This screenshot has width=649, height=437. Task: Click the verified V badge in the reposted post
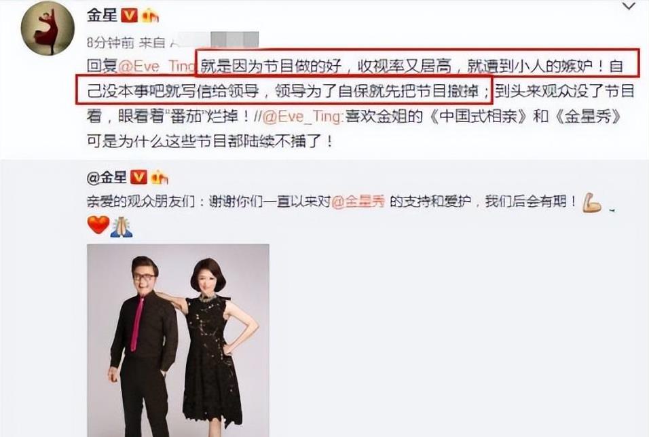pyautogui.click(x=138, y=178)
